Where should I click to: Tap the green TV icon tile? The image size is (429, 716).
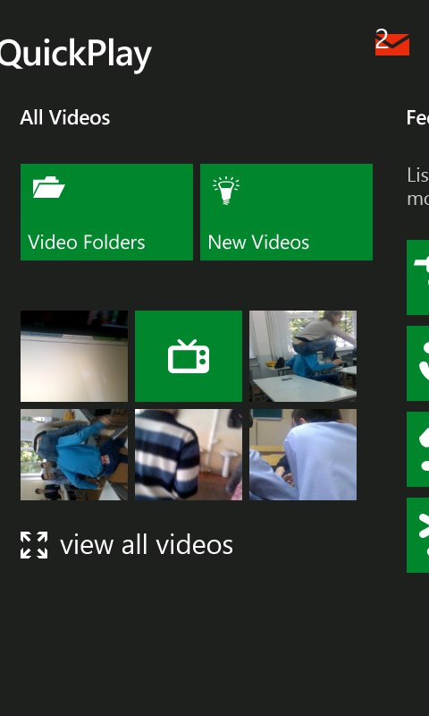(189, 356)
